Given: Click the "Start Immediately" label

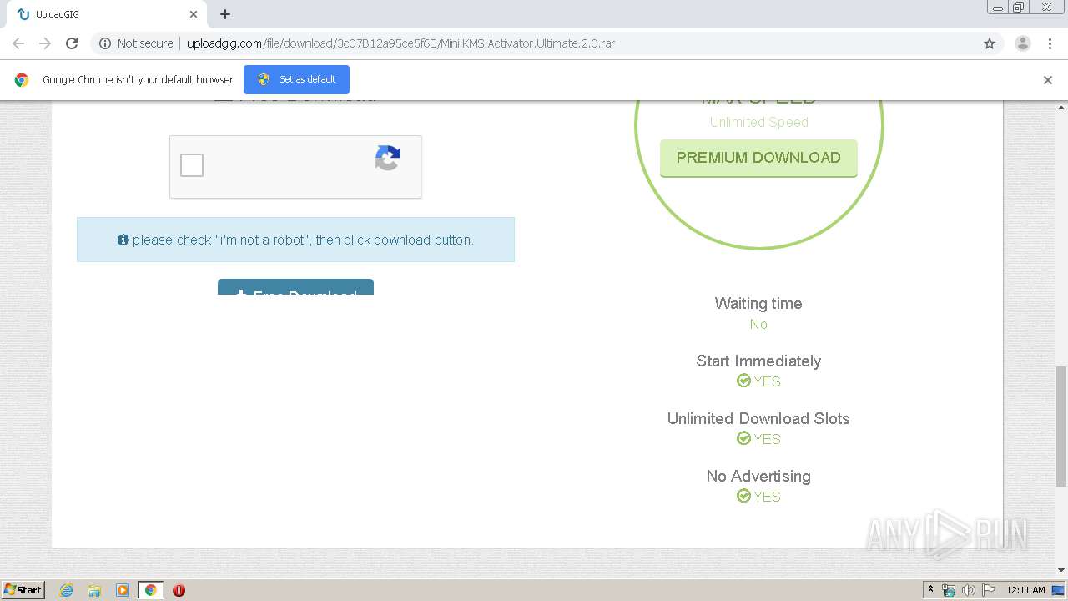Looking at the screenshot, I should [x=758, y=361].
